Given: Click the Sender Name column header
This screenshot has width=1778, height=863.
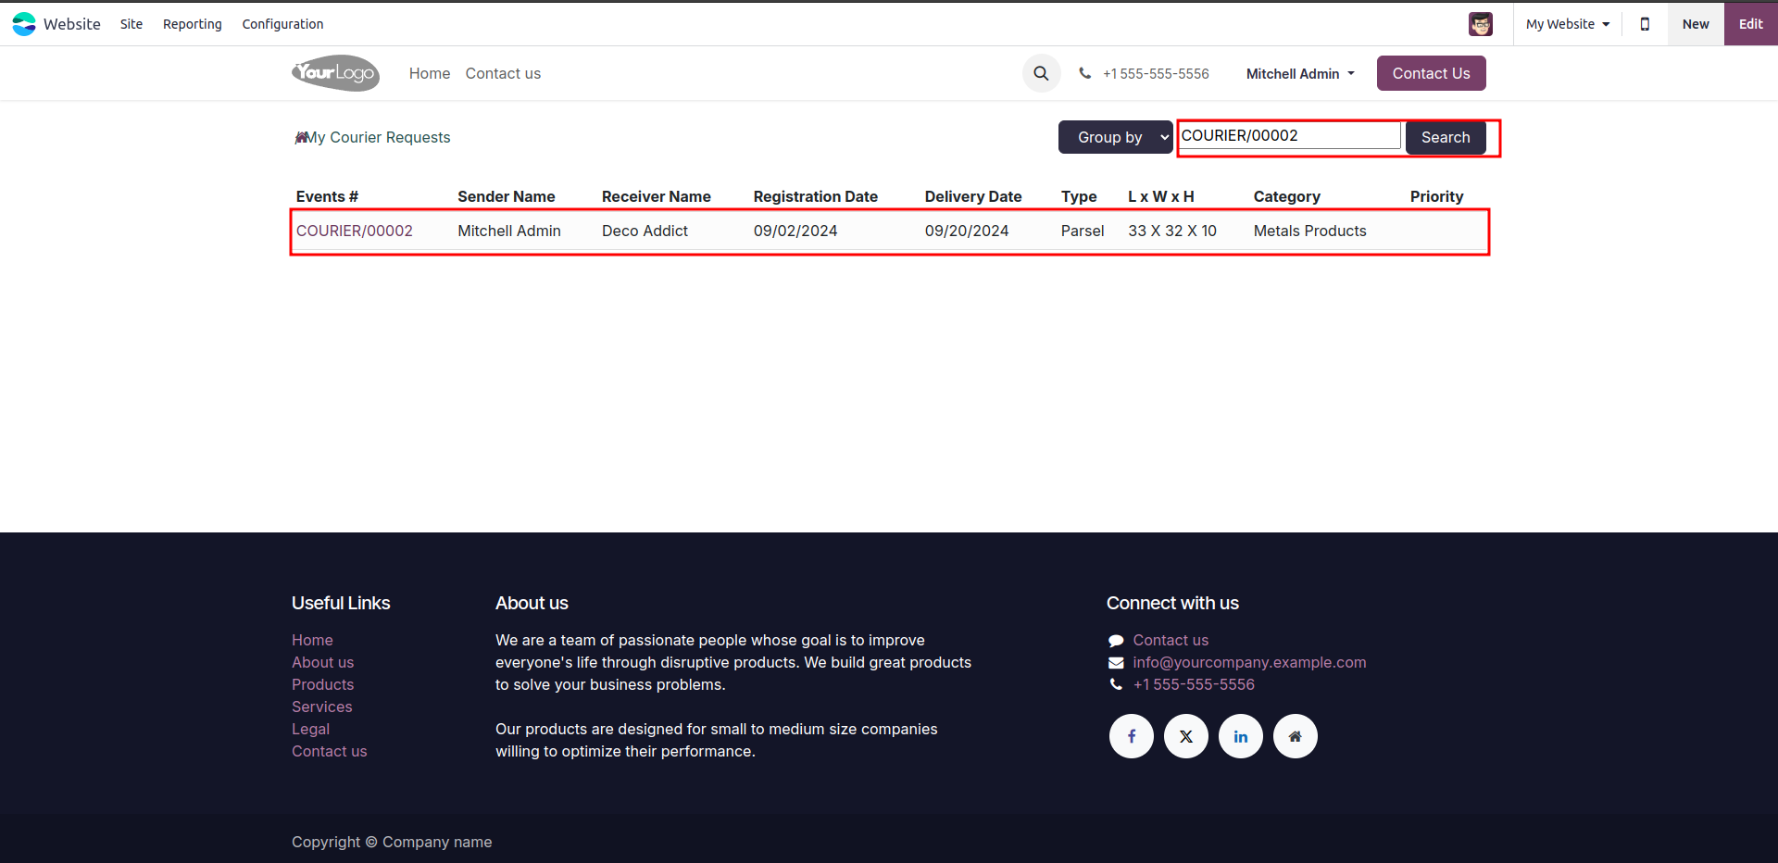Looking at the screenshot, I should (x=507, y=196).
